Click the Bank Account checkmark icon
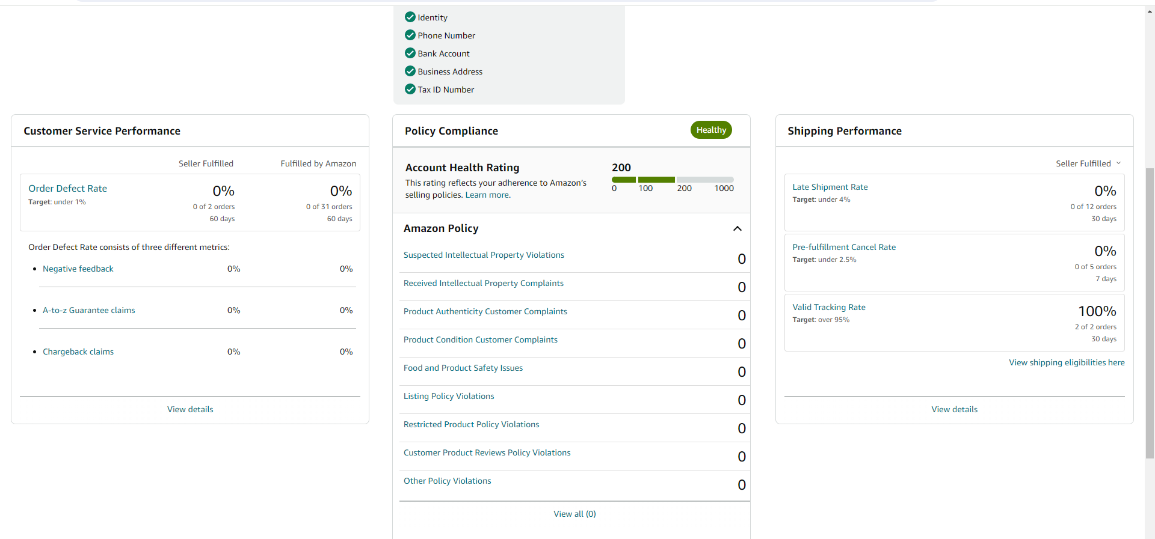The height and width of the screenshot is (539, 1155). (x=410, y=53)
